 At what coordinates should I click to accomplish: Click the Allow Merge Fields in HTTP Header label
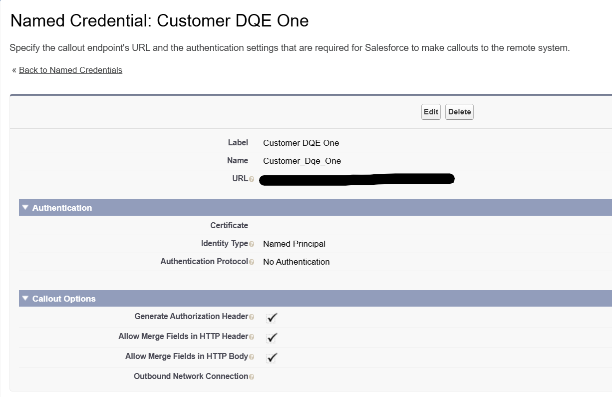pyautogui.click(x=183, y=336)
